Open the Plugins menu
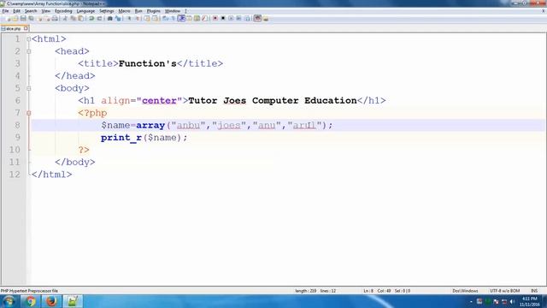 coord(154,11)
